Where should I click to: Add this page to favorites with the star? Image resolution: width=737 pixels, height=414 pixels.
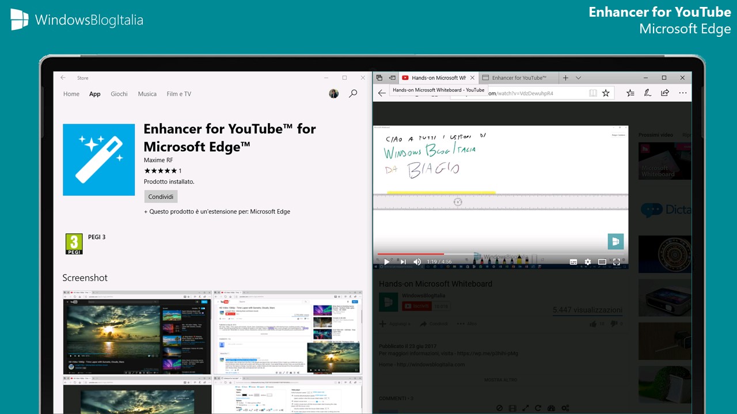click(606, 93)
